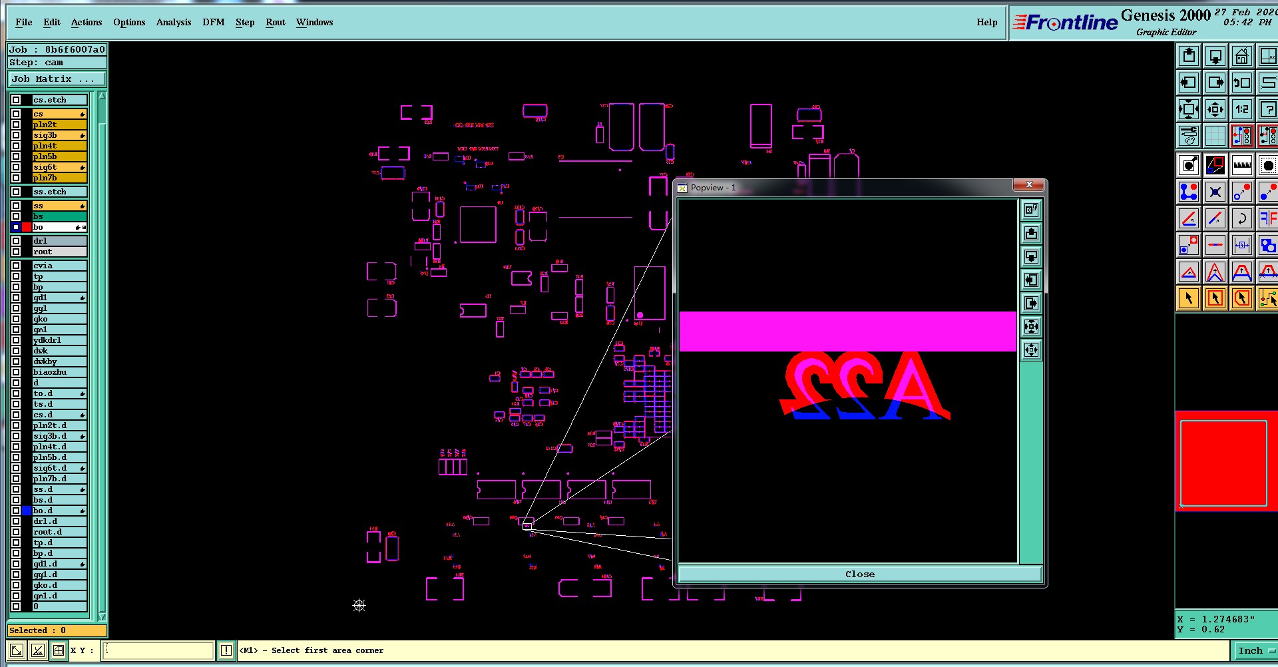
Task: Click the pan up icon in main toolbar
Action: click(1189, 57)
